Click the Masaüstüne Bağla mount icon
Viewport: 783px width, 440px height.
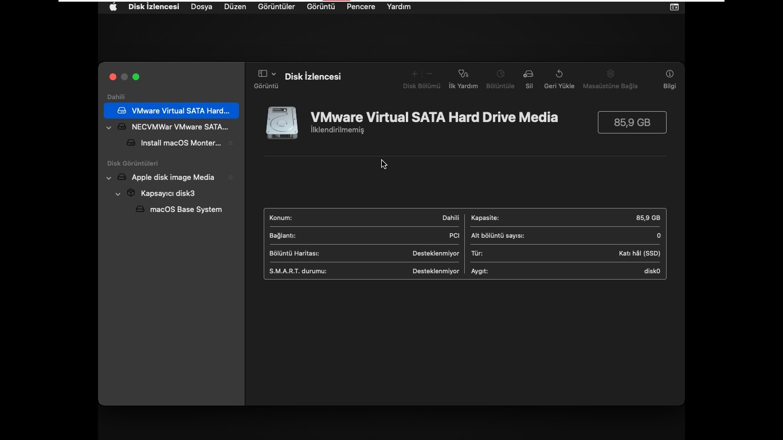[x=610, y=73]
